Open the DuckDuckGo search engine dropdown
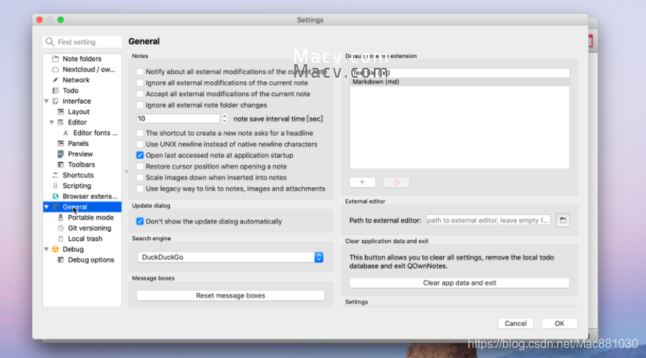646x358 pixels. pyautogui.click(x=231, y=257)
